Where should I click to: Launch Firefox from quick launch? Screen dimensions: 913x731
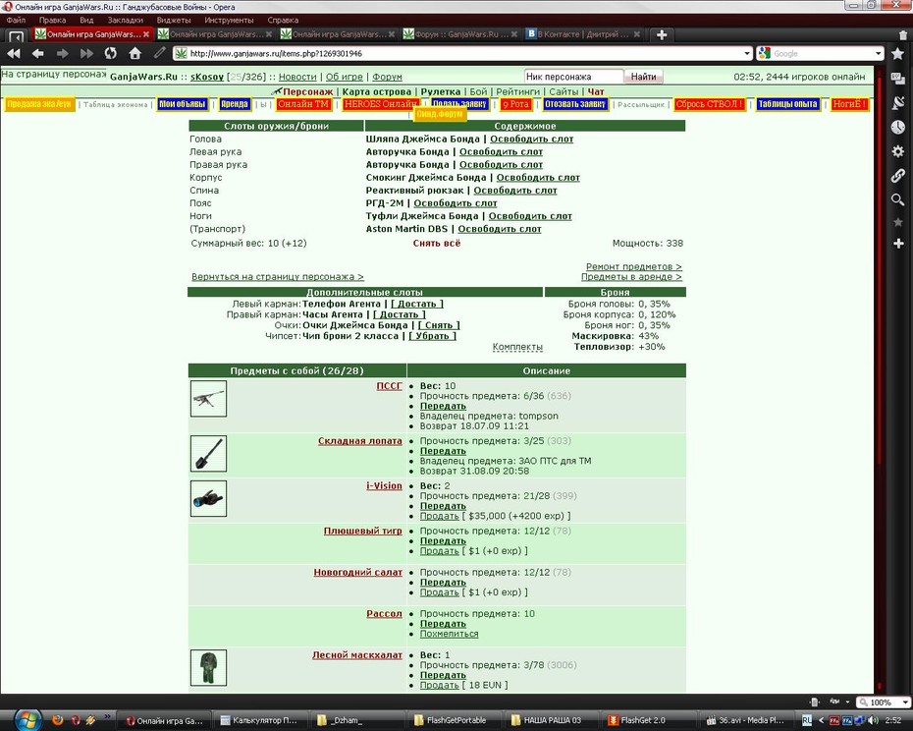[x=57, y=720]
